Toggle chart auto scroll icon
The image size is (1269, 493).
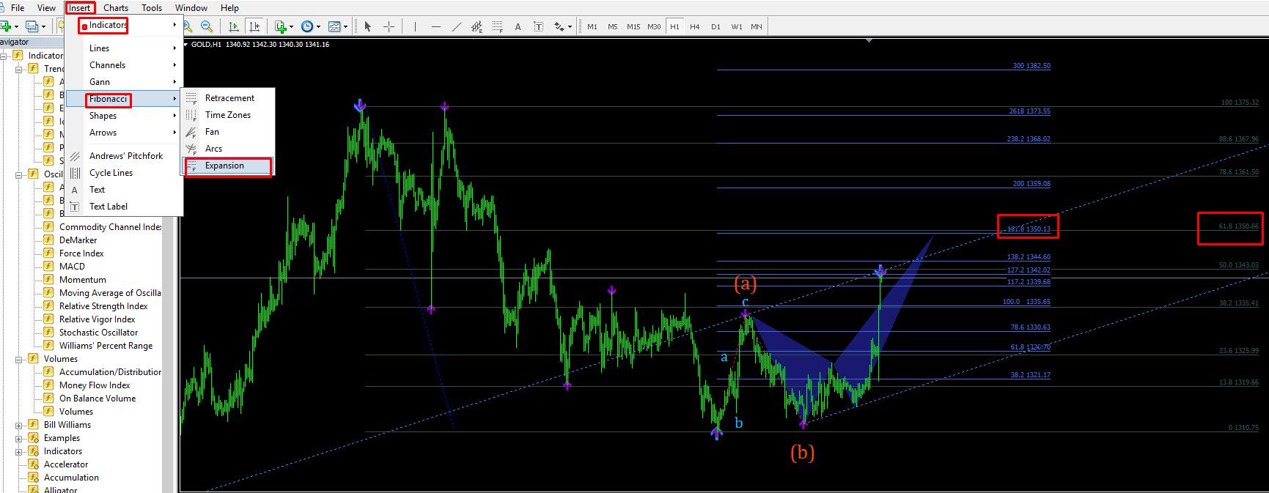pos(234,26)
